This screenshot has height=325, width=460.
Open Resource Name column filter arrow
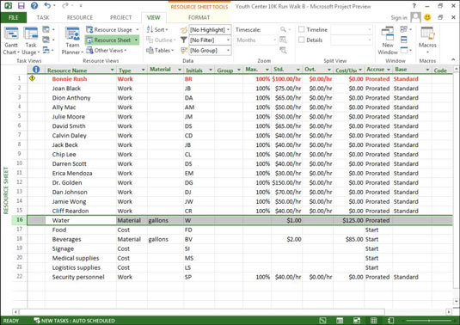point(112,70)
